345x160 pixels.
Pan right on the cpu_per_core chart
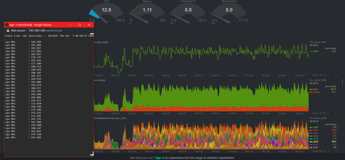click(x=321, y=151)
